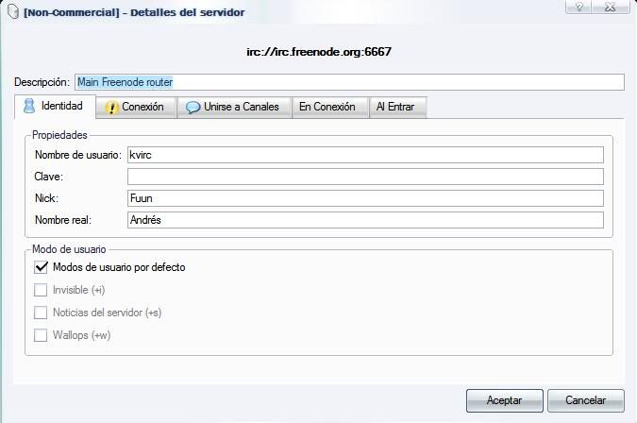637x423 pixels.
Task: Click the Aceptar button
Action: click(x=505, y=400)
